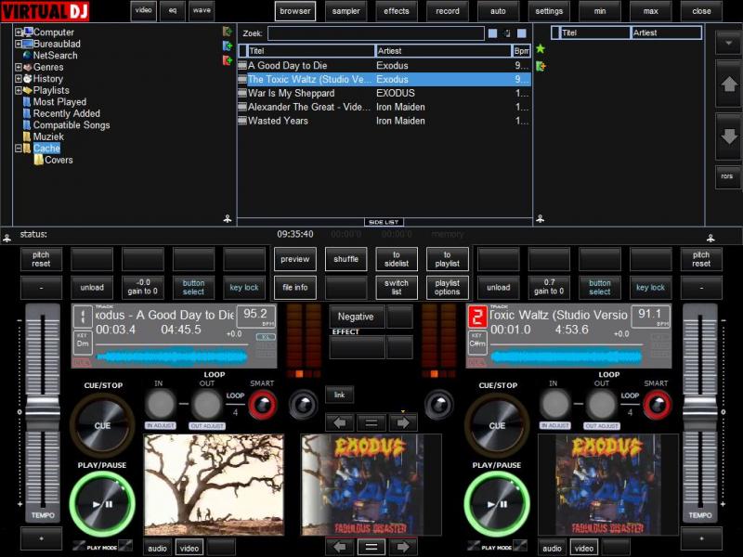Center the bottom crossfader
This screenshot has width=743, height=557.
click(x=371, y=547)
